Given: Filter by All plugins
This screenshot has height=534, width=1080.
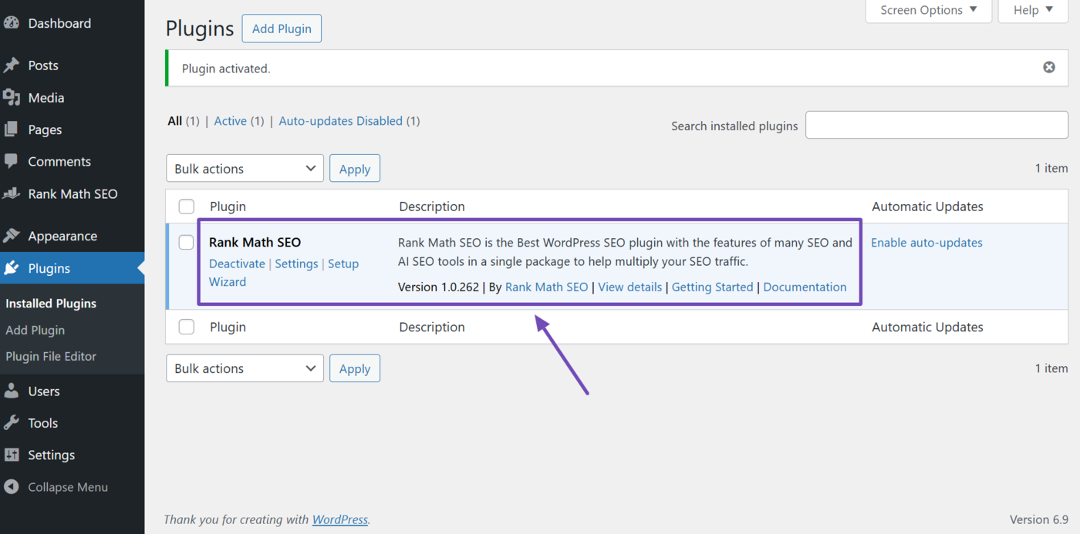Looking at the screenshot, I should (x=175, y=121).
